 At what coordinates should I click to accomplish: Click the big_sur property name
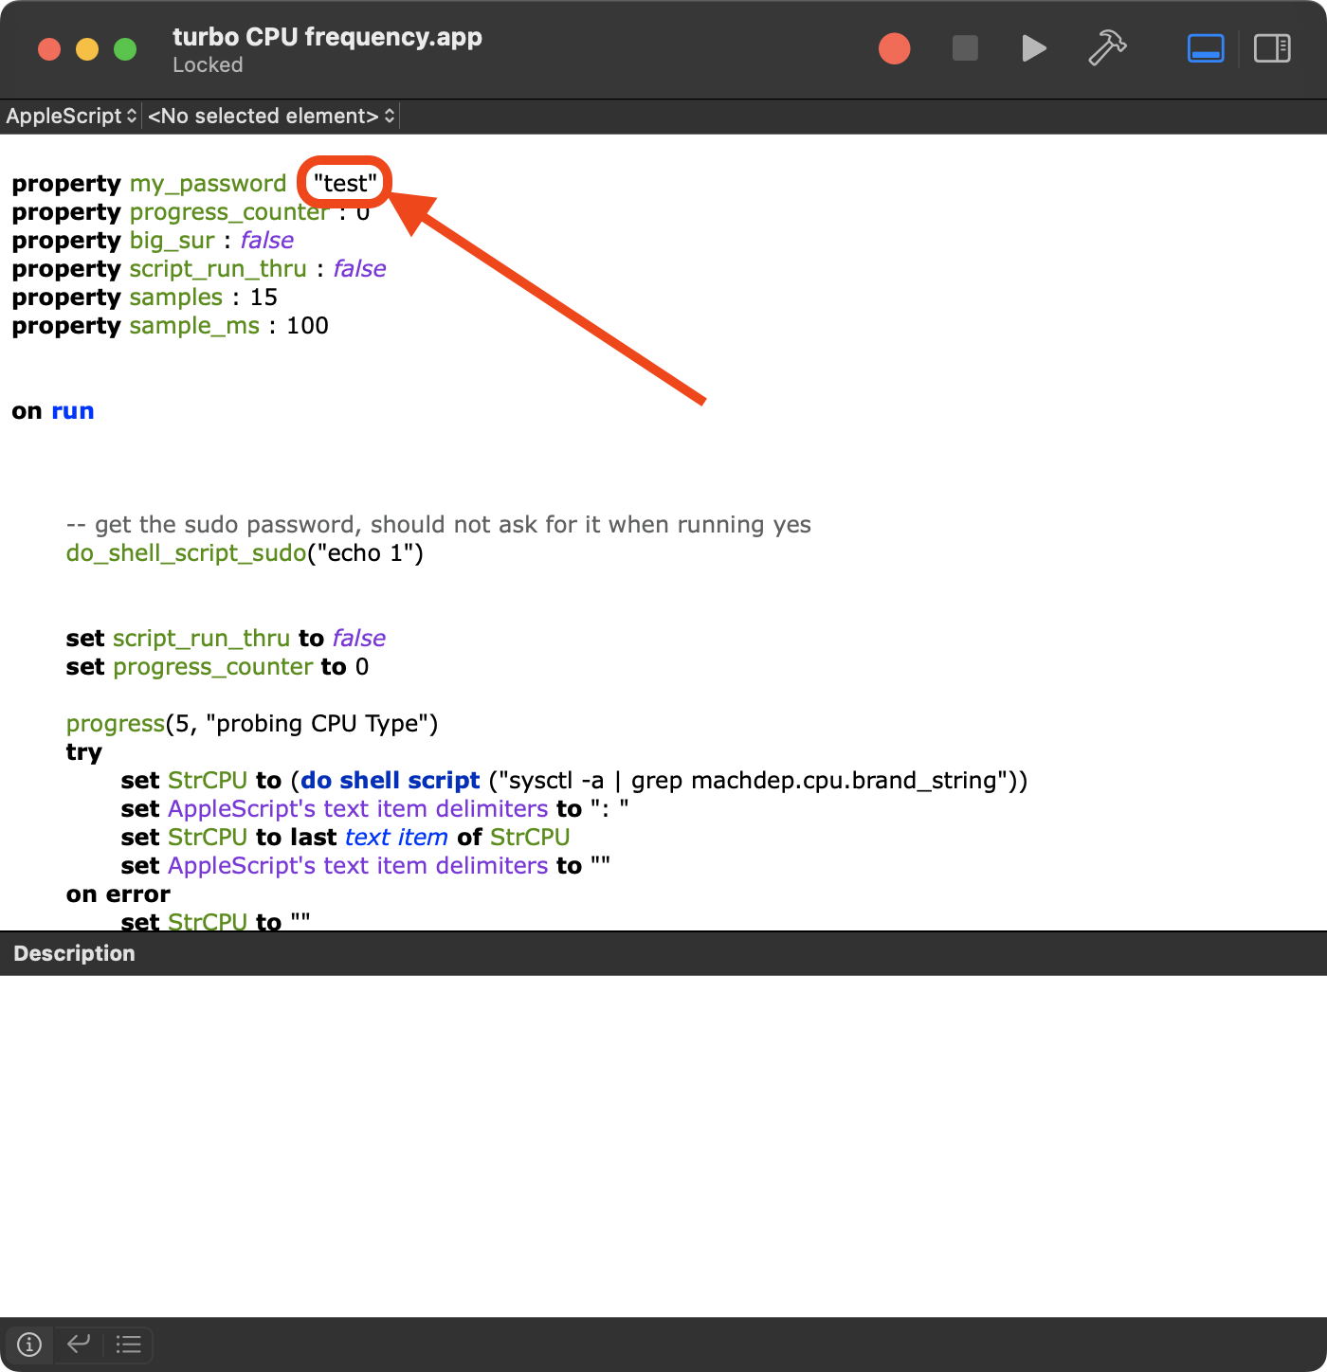172,241
